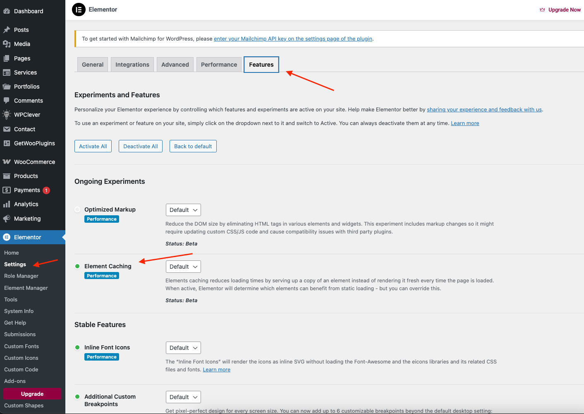Open Role Manager in Elementor submenu

coord(21,276)
